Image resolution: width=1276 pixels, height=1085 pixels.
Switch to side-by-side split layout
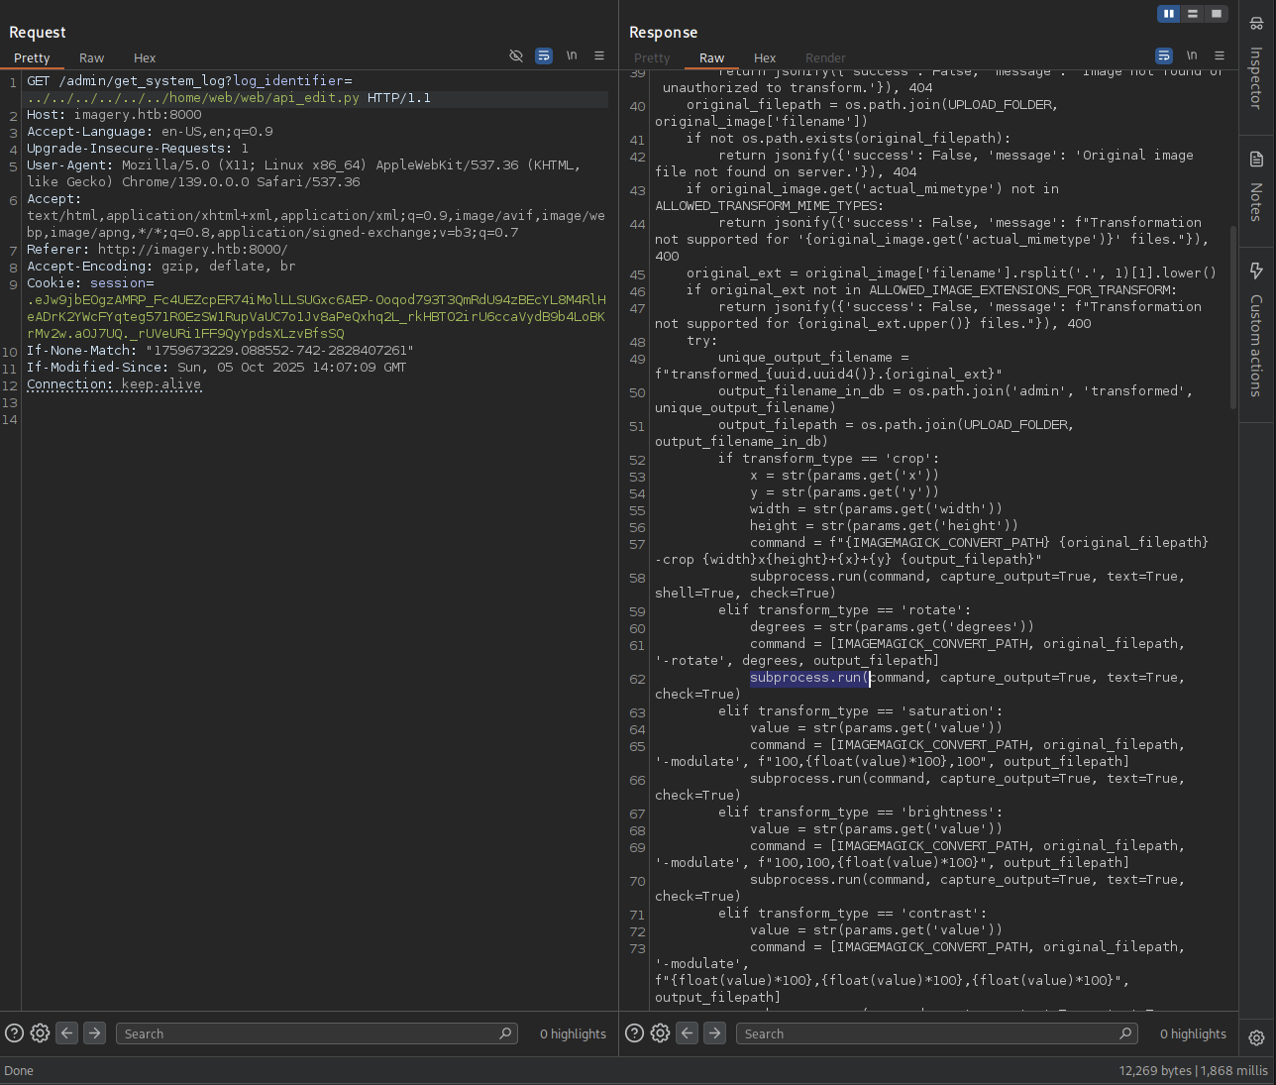click(x=1169, y=14)
